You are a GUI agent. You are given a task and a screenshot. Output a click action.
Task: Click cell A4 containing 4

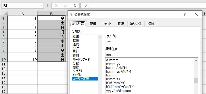coord(23,32)
